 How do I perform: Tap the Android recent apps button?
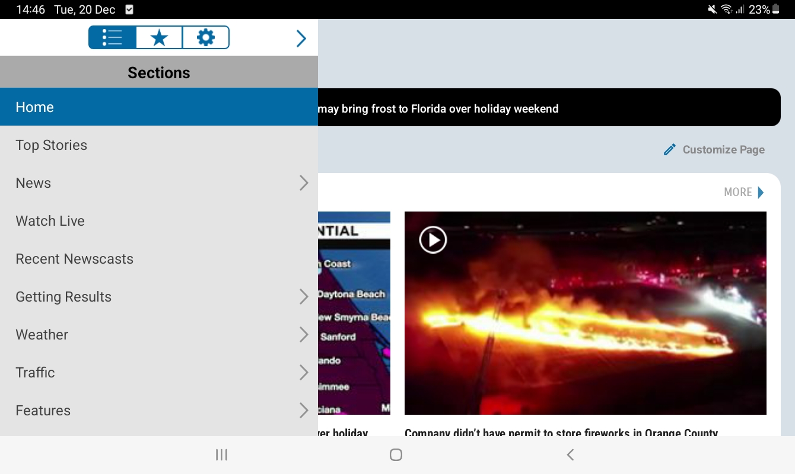click(221, 455)
